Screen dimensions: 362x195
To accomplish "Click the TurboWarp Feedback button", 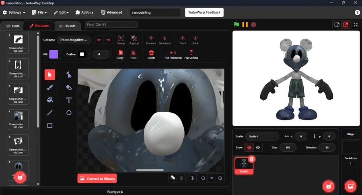I will [204, 12].
